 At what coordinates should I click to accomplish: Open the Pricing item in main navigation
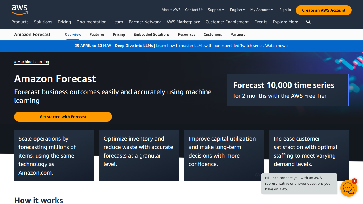click(64, 22)
